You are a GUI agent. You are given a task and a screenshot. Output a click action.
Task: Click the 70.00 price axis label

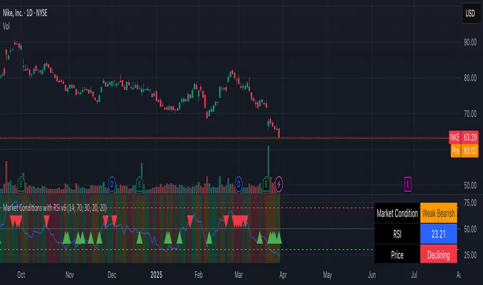pyautogui.click(x=470, y=114)
